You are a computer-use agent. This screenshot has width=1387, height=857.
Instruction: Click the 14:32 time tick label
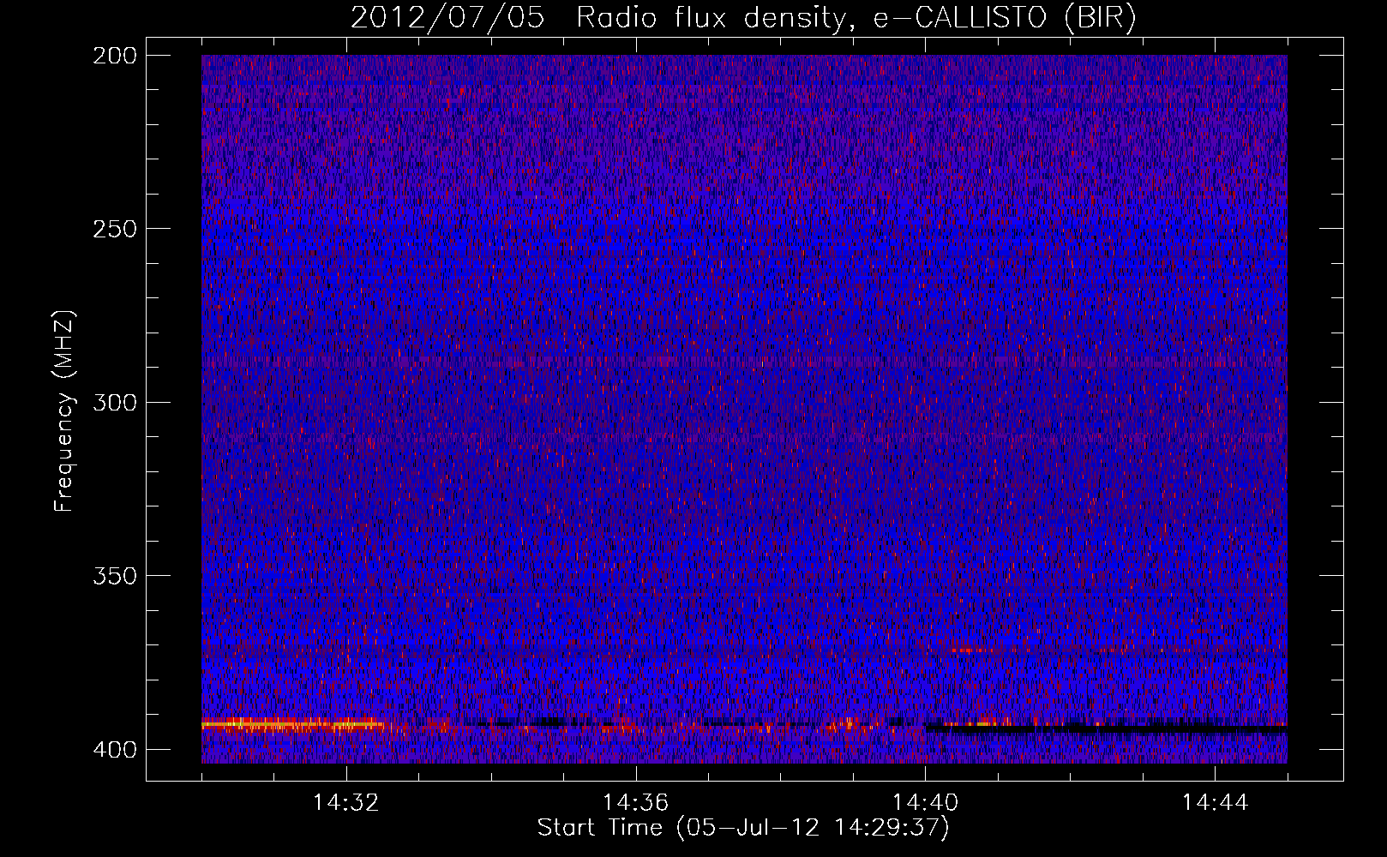[x=346, y=803]
